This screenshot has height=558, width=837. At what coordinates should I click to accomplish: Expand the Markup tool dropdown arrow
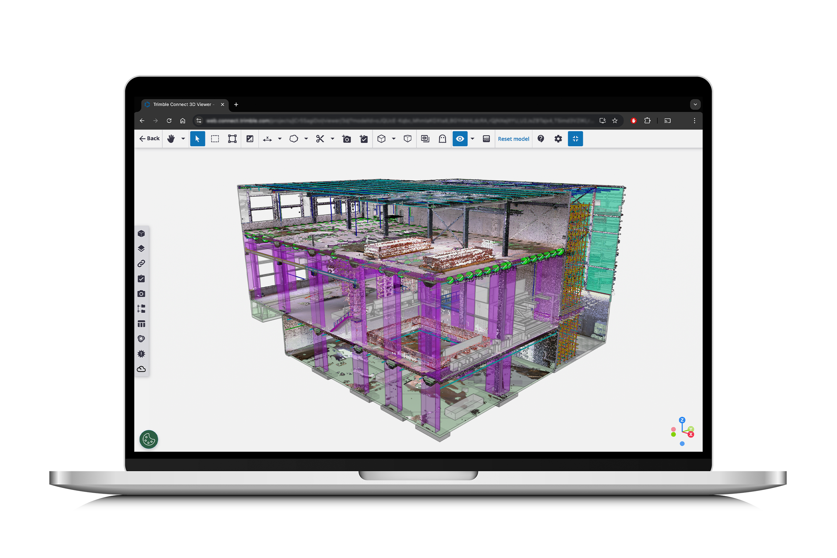coord(306,139)
